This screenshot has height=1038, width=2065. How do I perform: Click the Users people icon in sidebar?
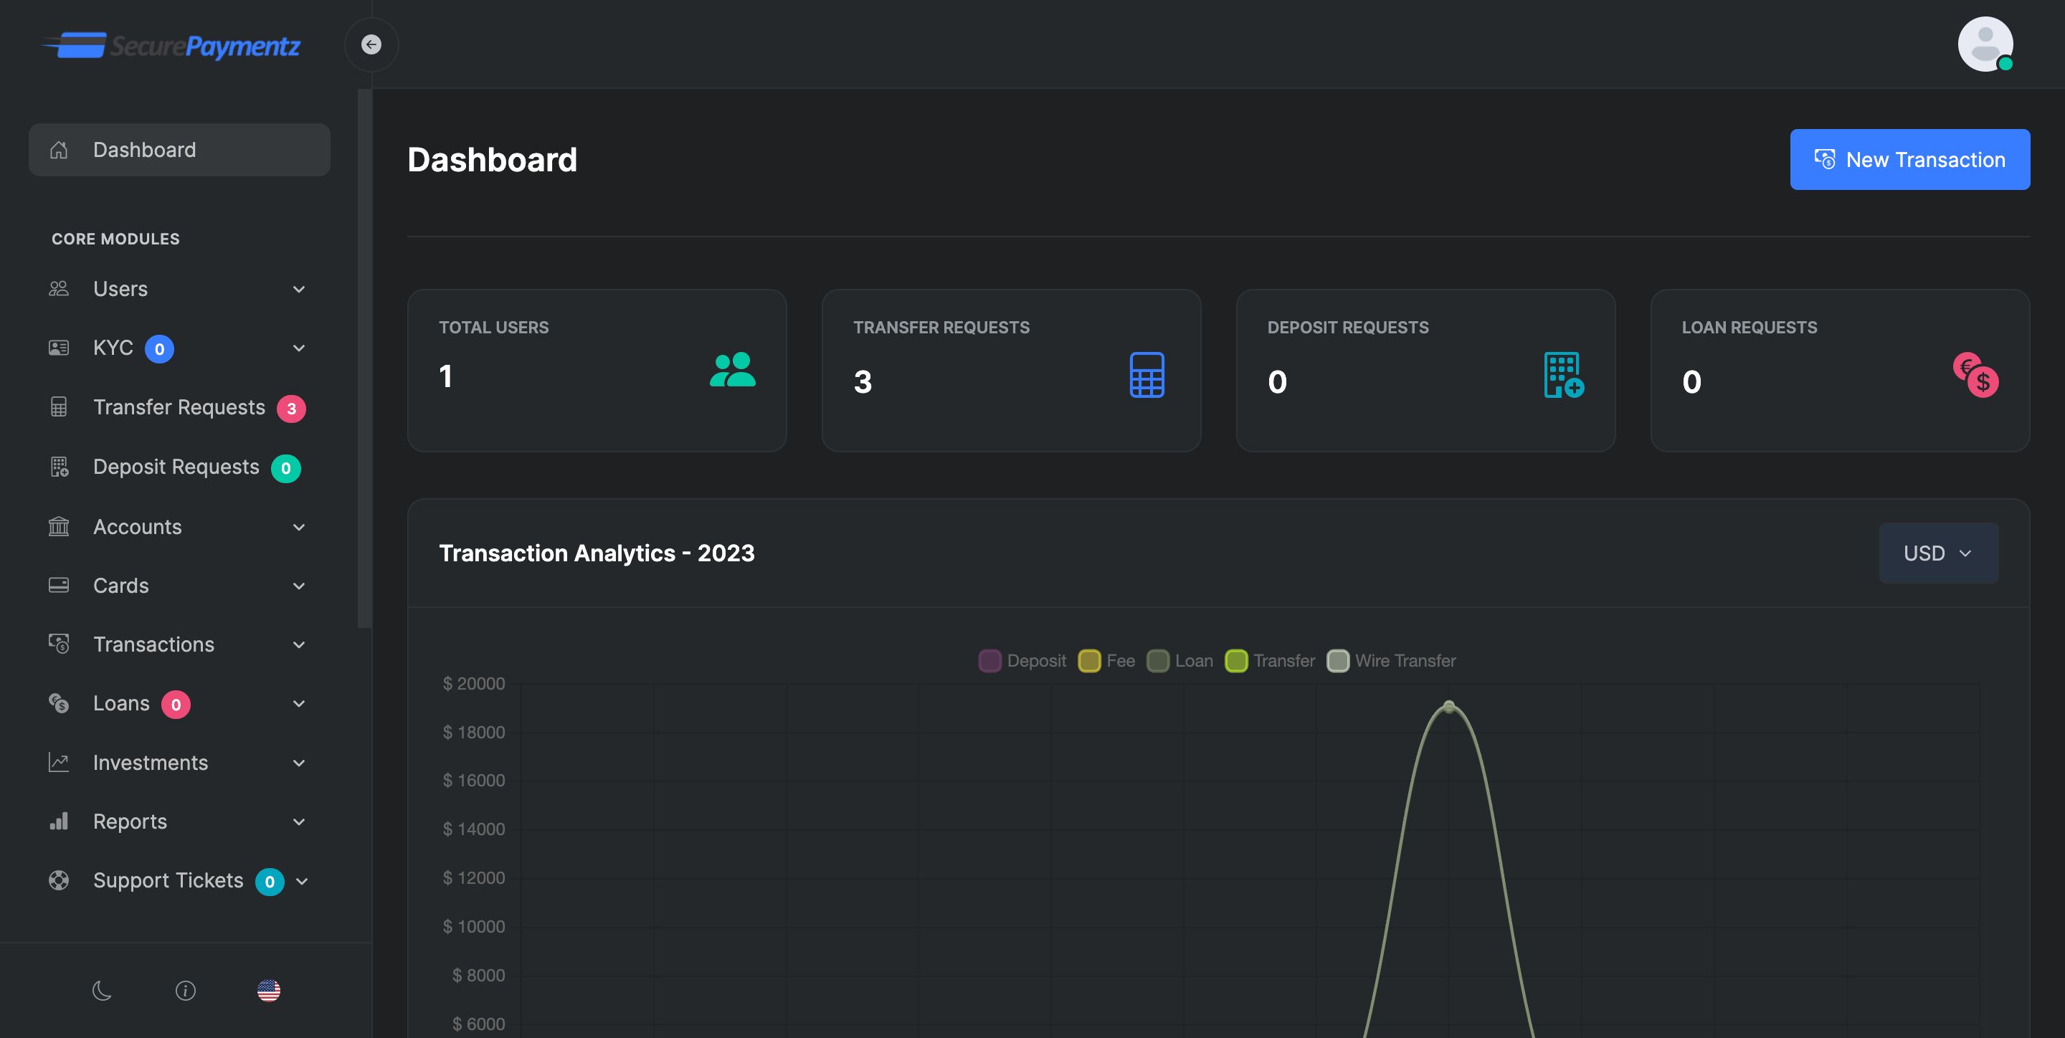59,289
